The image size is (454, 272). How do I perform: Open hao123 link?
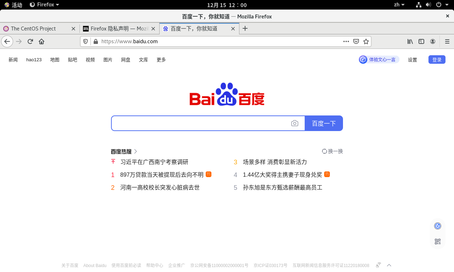[34, 60]
